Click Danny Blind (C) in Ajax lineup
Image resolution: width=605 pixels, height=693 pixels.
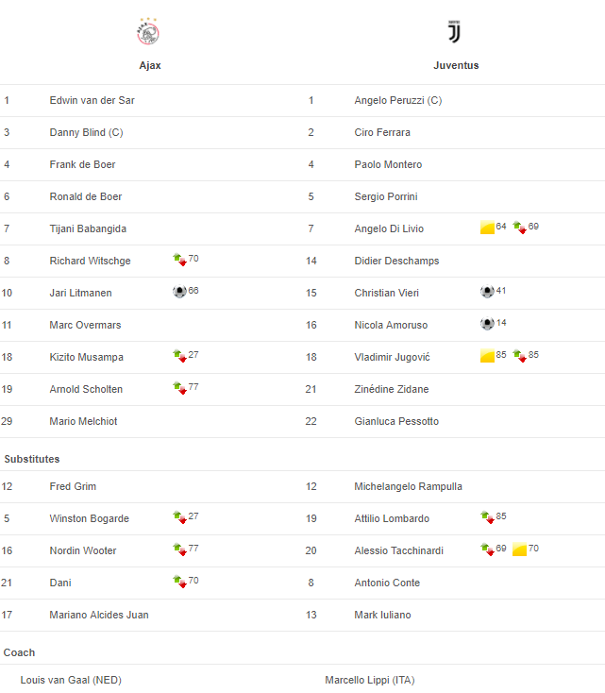point(86,132)
